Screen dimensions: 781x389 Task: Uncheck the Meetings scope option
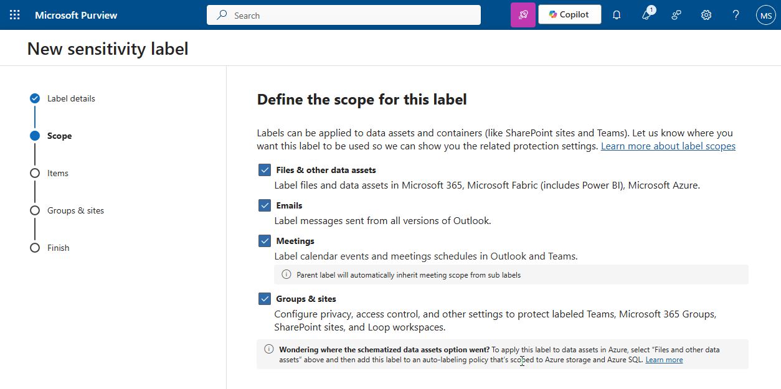(x=265, y=240)
